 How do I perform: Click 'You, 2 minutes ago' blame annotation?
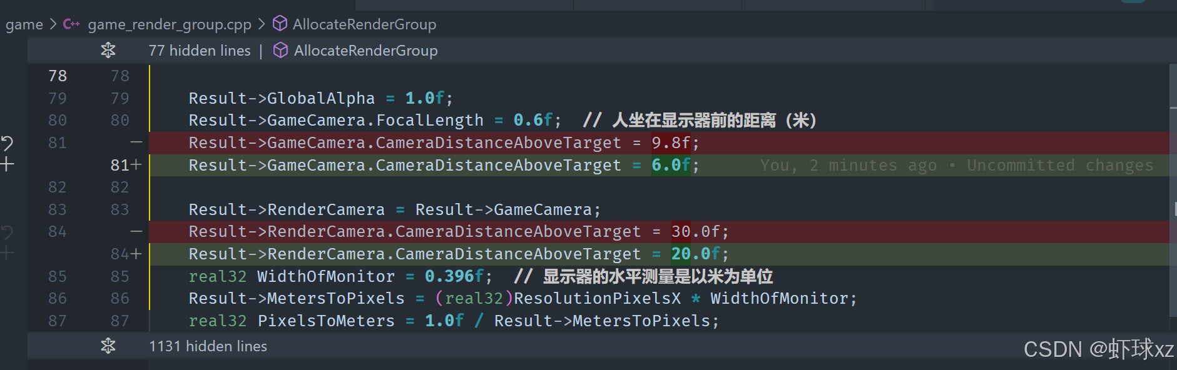click(x=848, y=165)
